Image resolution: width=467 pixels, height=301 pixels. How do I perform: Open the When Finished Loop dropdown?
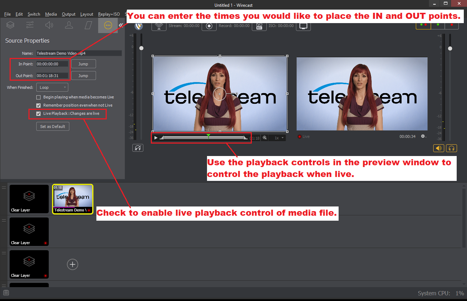coord(52,87)
